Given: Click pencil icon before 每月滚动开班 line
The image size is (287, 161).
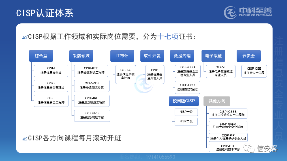Looking at the screenshot, I should coord(25,138).
